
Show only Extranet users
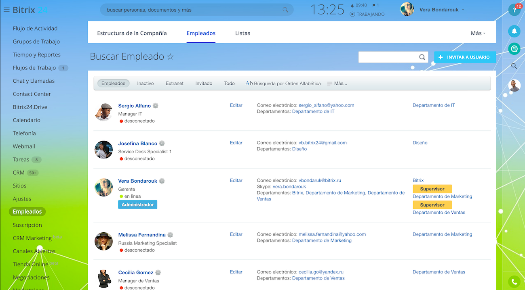[x=174, y=83]
